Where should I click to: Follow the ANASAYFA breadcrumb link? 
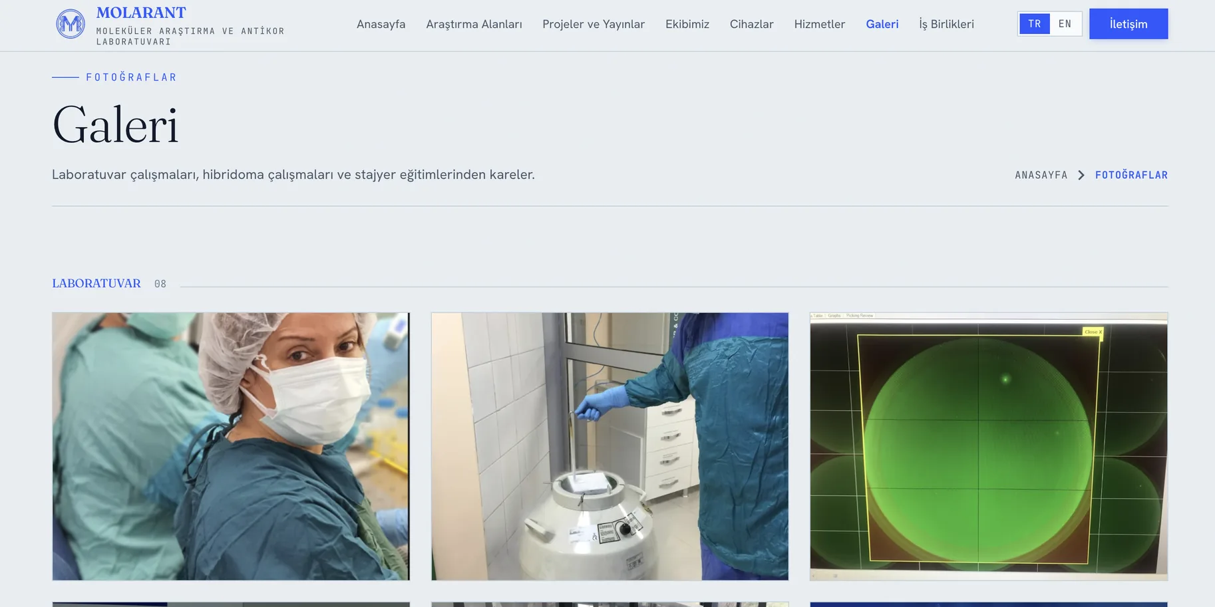coord(1041,175)
